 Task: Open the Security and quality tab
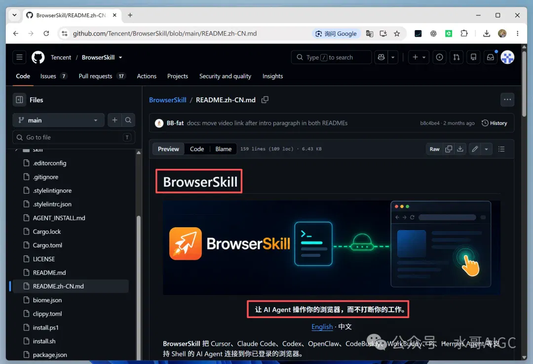[225, 76]
